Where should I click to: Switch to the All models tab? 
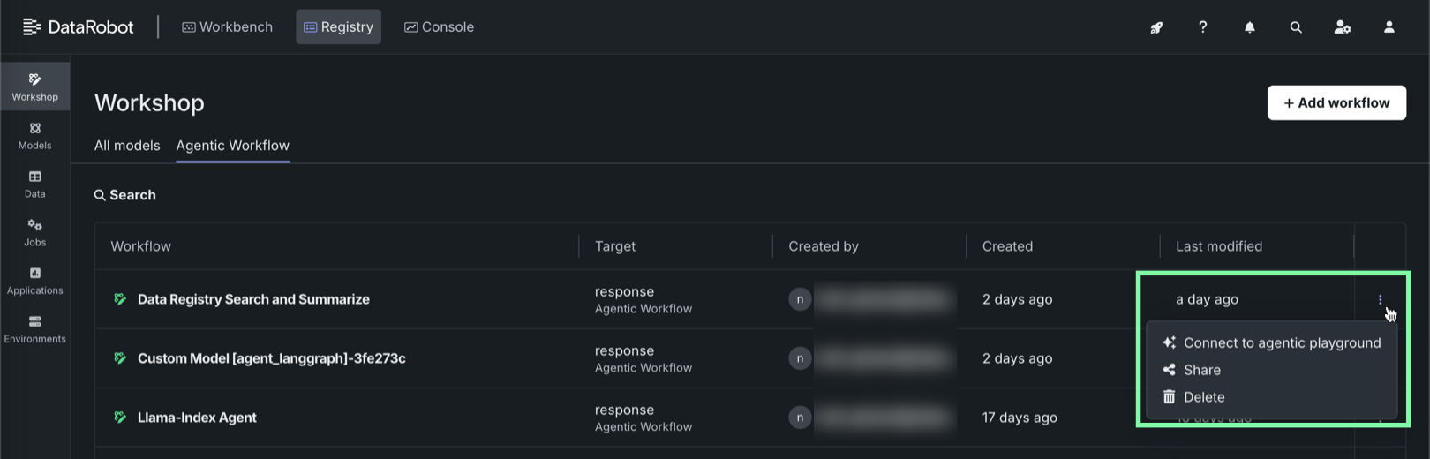click(127, 146)
